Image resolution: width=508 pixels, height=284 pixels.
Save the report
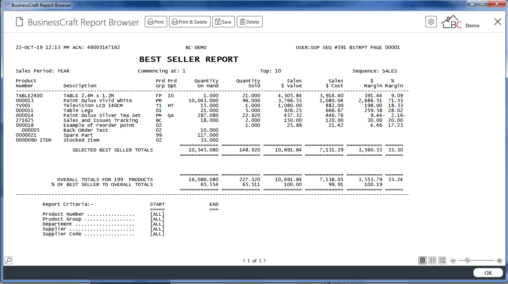tap(224, 22)
